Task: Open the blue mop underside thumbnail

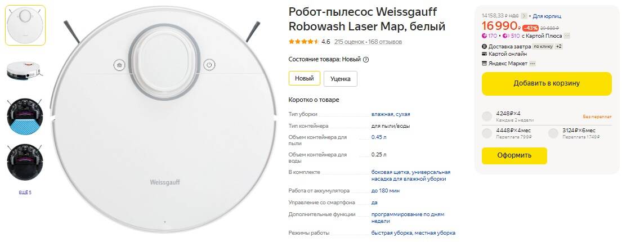Action: [25, 116]
